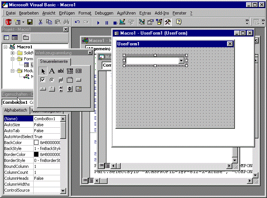Open the Object Browser toolbar icon
The image size is (267, 198).
click(x=159, y=22)
